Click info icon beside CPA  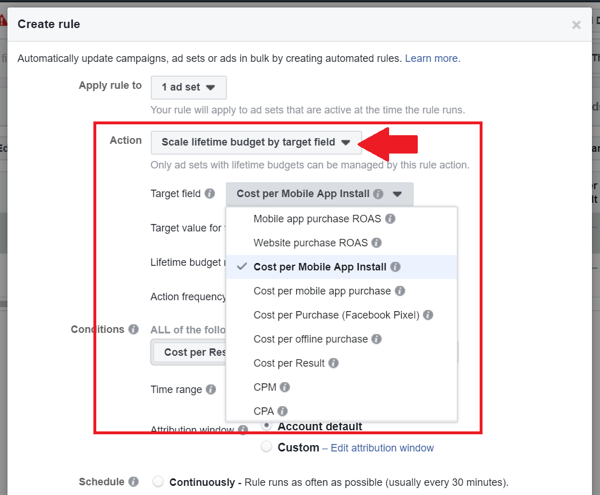[x=283, y=411]
